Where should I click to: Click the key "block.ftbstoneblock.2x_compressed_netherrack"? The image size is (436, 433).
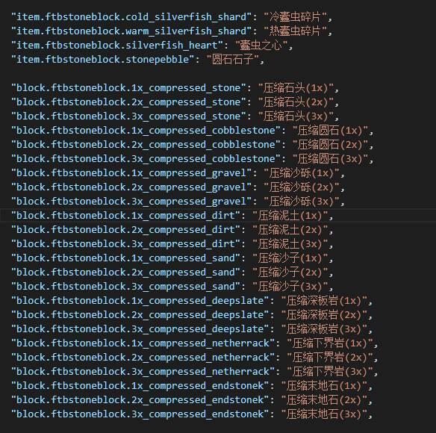point(143,358)
